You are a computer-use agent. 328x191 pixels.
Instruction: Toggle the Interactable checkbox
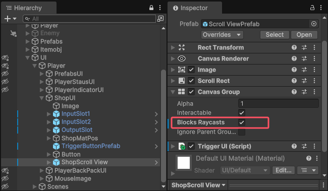click(x=242, y=113)
